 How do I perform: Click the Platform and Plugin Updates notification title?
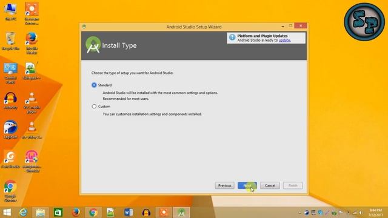click(x=263, y=36)
